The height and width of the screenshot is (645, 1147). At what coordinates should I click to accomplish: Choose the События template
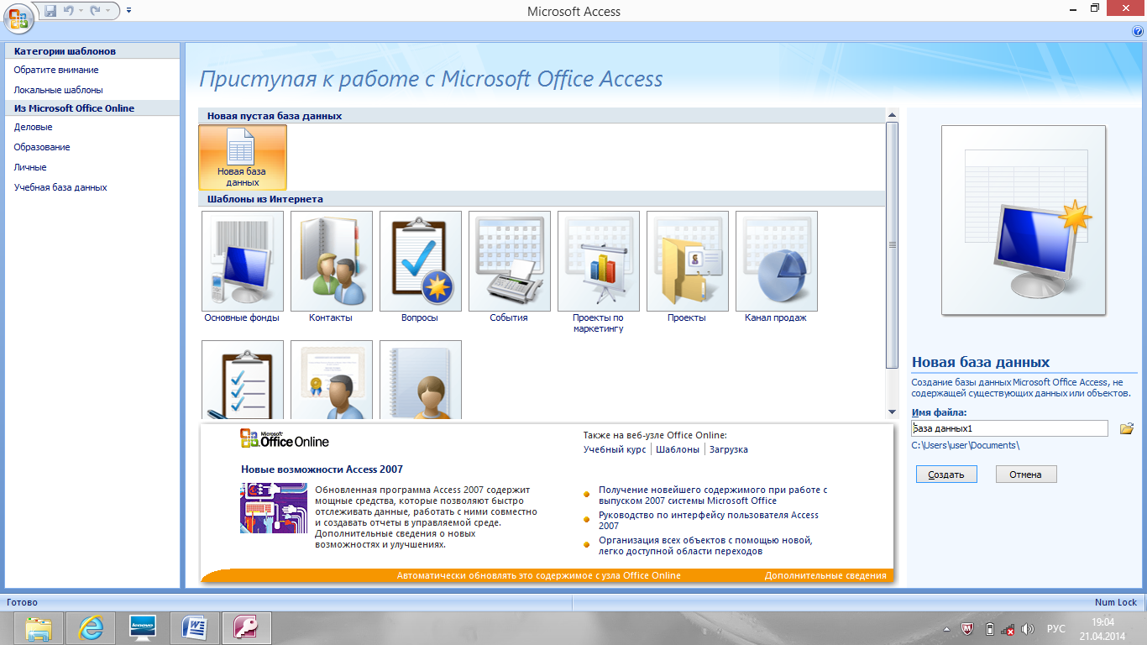(509, 267)
